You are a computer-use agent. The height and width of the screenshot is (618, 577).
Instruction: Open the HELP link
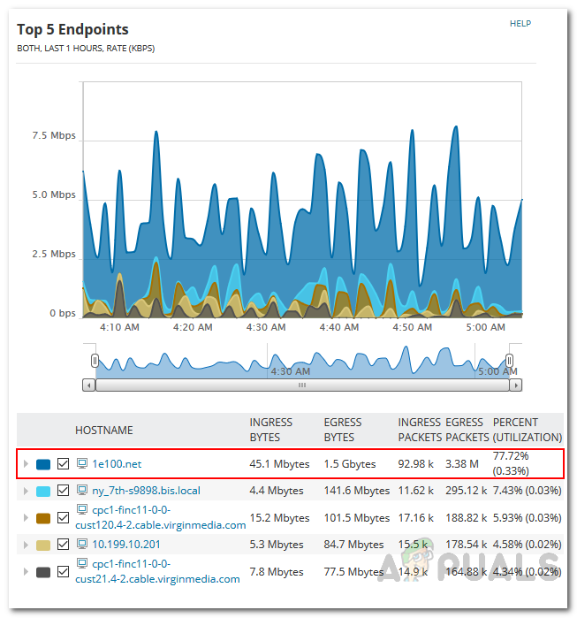[x=520, y=24]
